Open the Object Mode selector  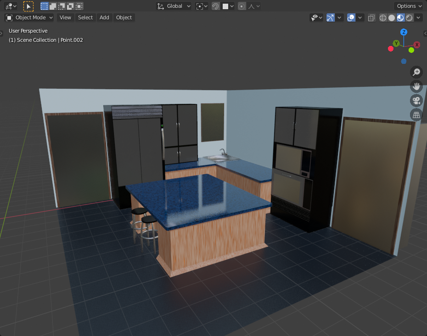tap(29, 17)
